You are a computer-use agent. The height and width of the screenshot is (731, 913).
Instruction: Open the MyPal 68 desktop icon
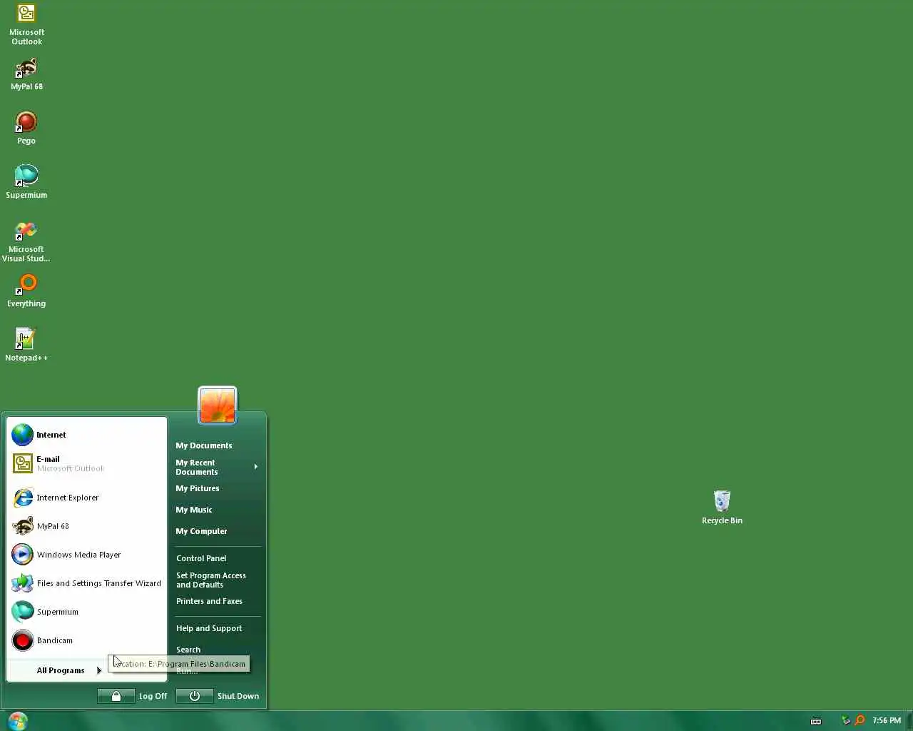(x=26, y=74)
